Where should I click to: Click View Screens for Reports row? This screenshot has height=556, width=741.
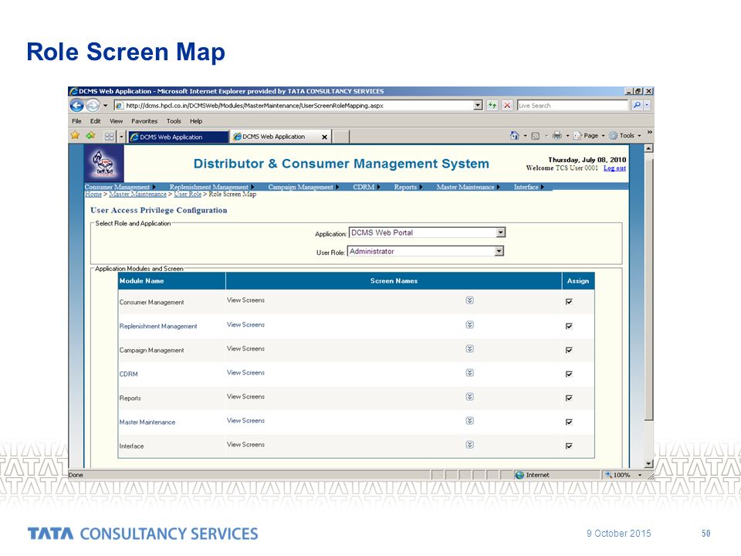coord(245,397)
